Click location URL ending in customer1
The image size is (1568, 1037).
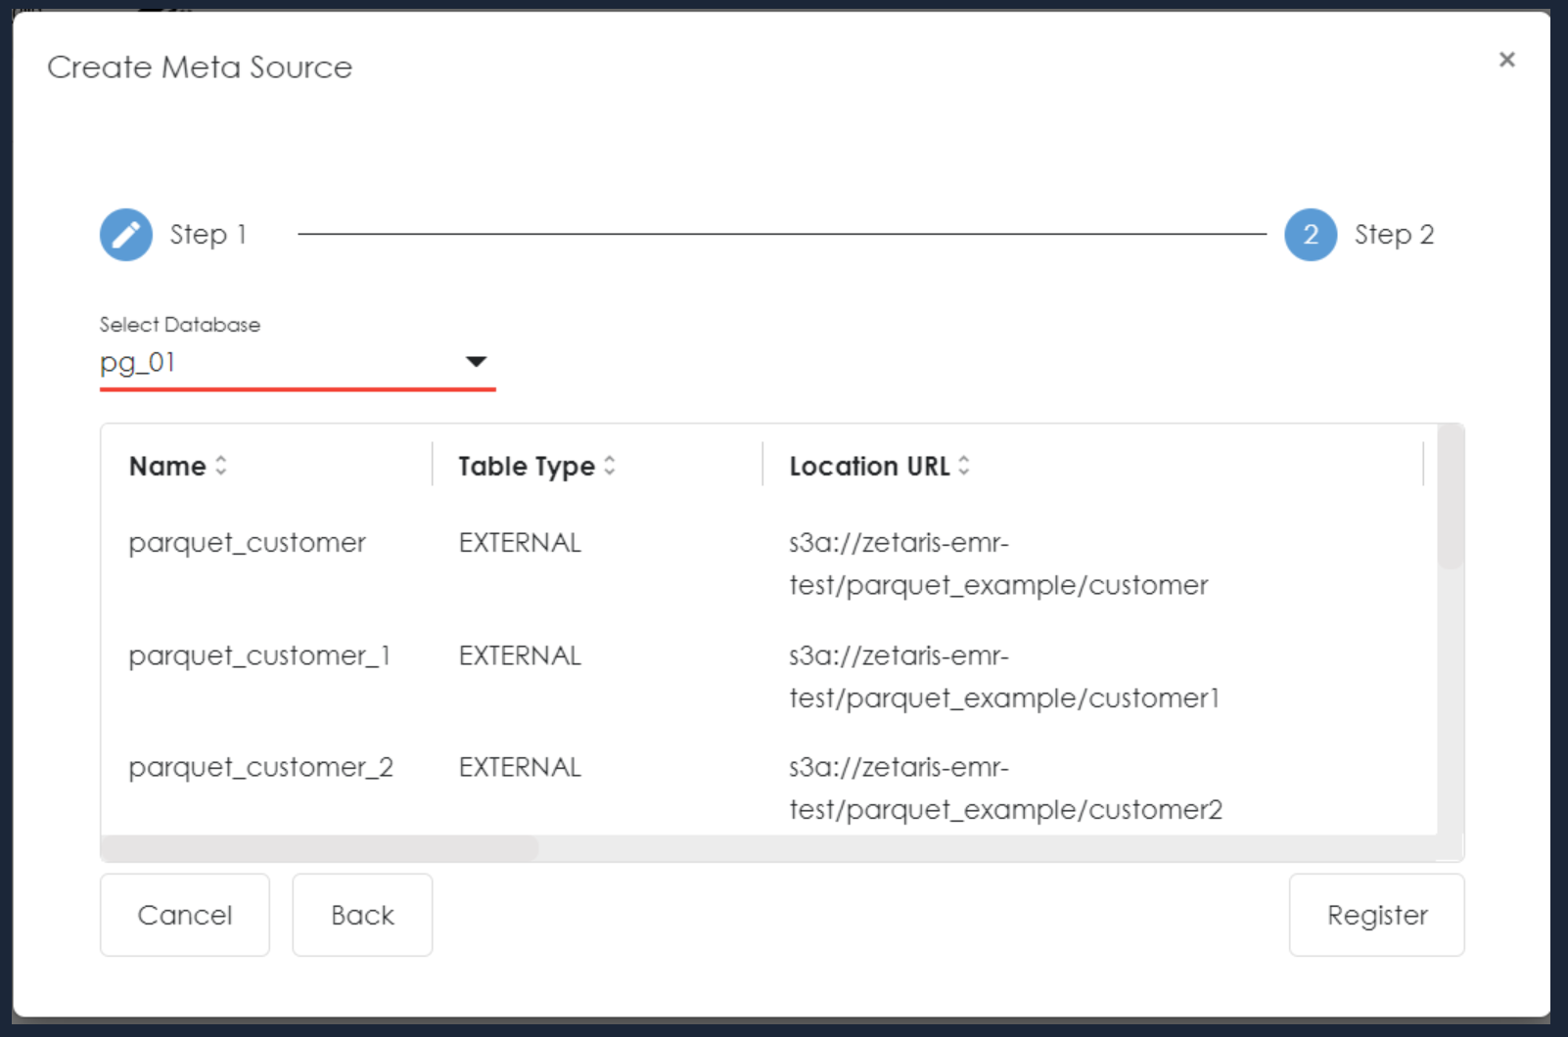1004,677
